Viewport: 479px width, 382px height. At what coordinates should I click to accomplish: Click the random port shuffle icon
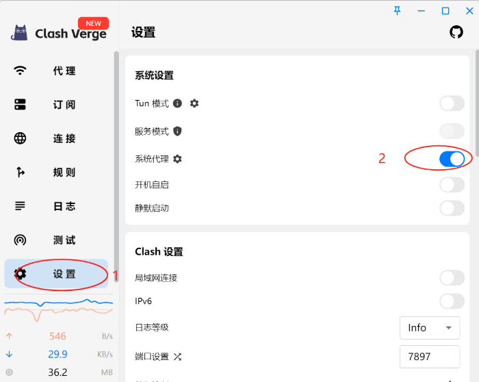(x=178, y=357)
